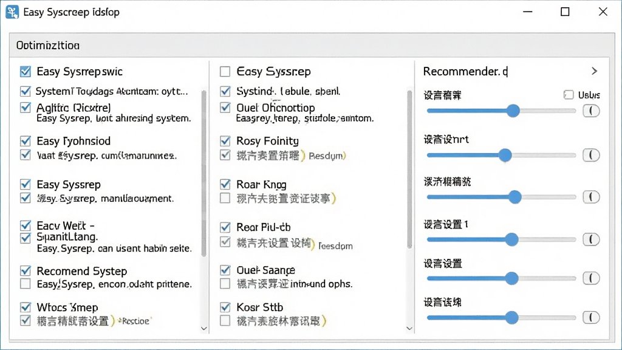
Task: Click the slider handle under 设言设nrt
Action: point(505,155)
